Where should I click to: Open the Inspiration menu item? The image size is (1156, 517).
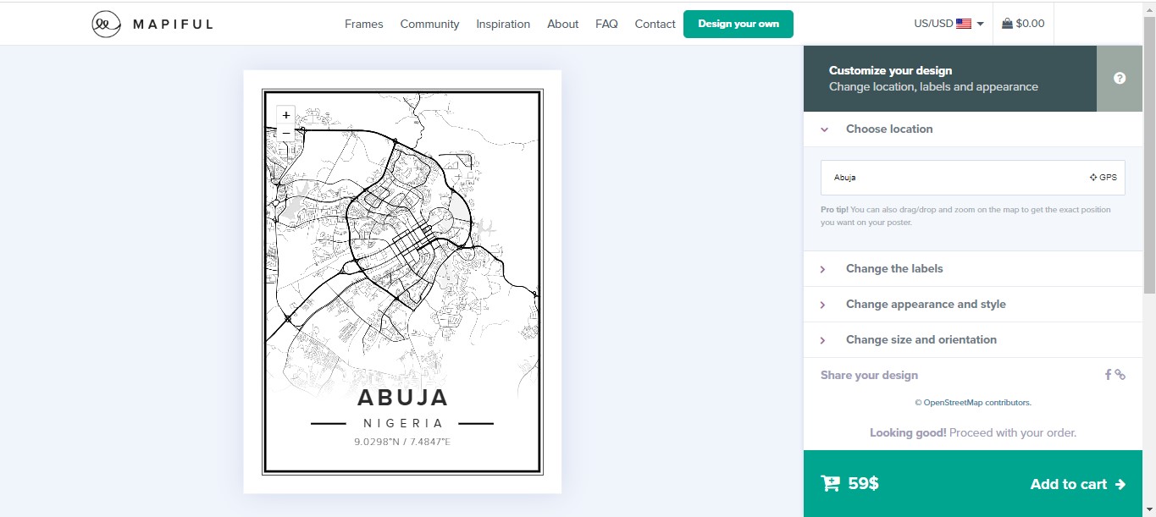click(503, 24)
